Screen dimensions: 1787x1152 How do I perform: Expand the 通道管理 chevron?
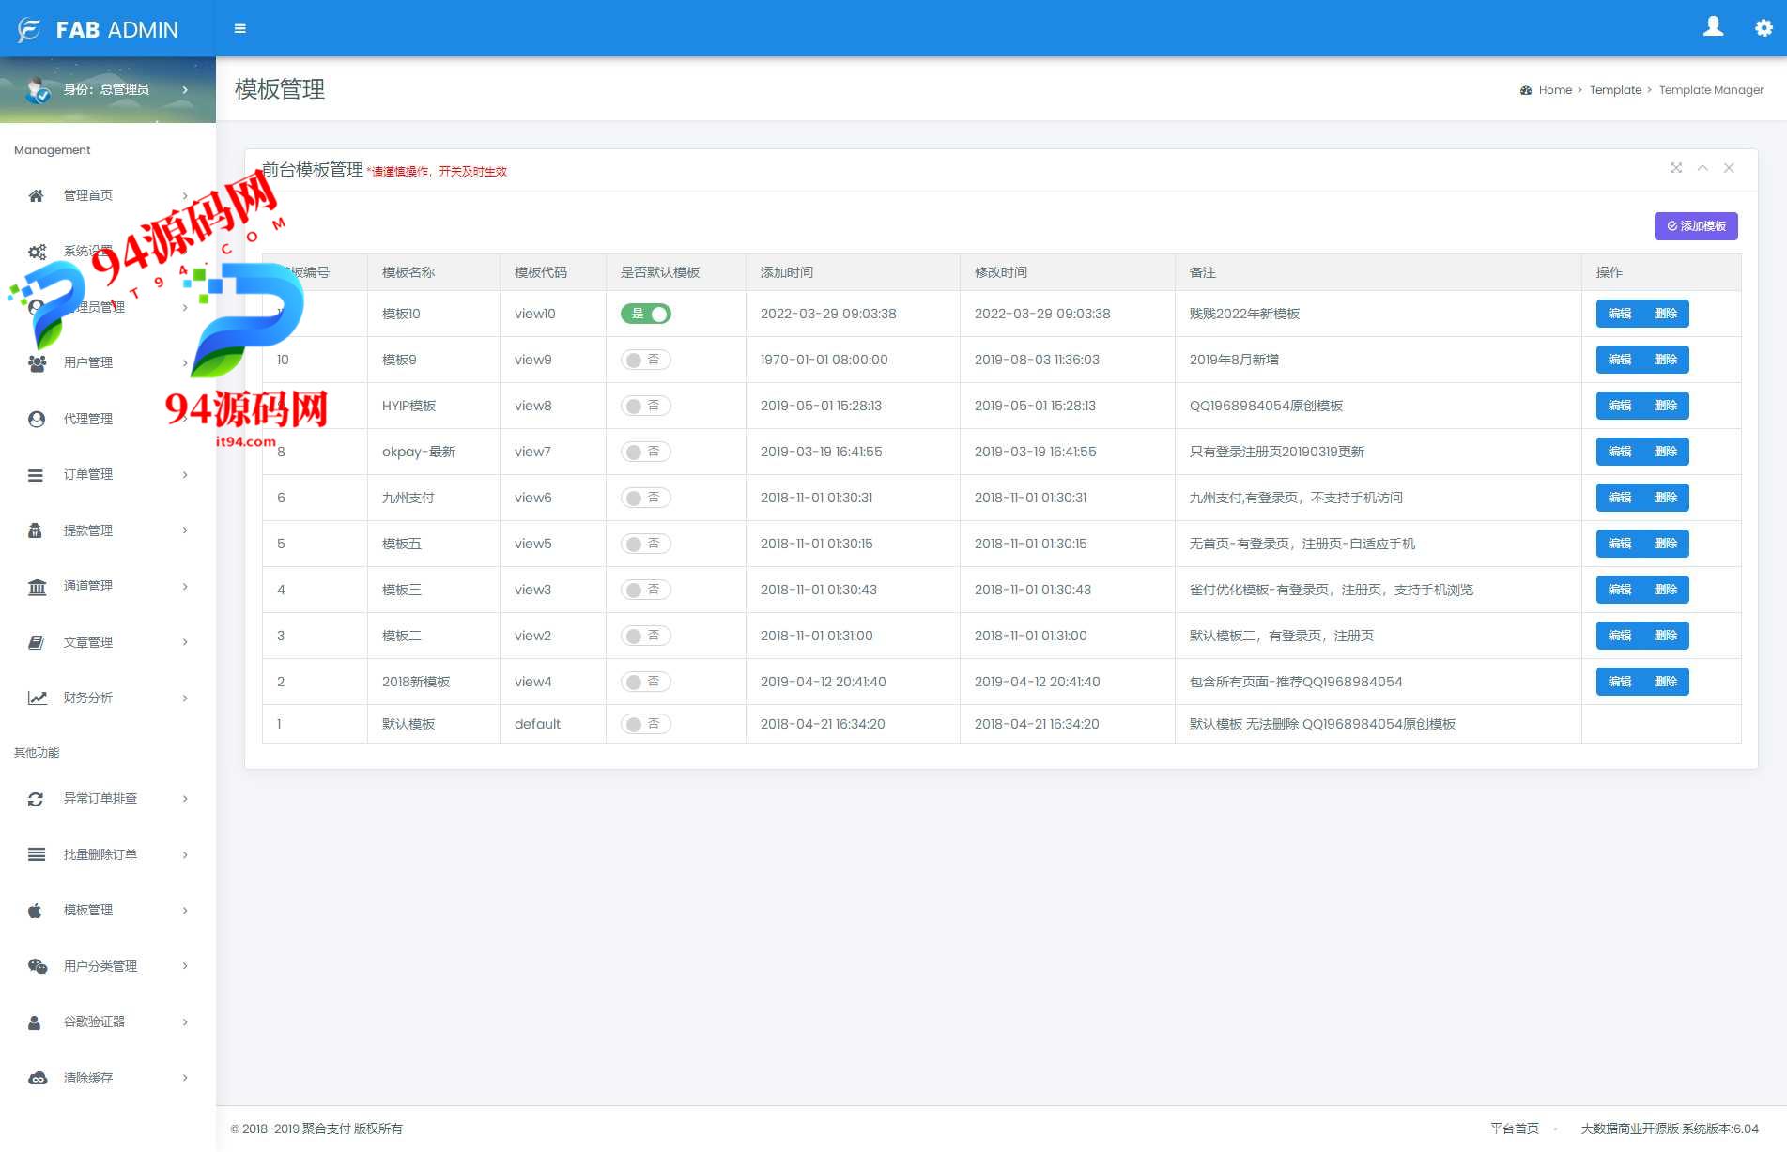(185, 587)
